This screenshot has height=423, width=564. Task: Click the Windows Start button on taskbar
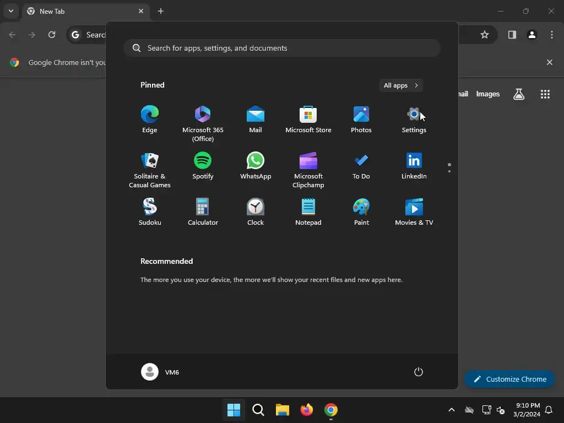coord(234,410)
